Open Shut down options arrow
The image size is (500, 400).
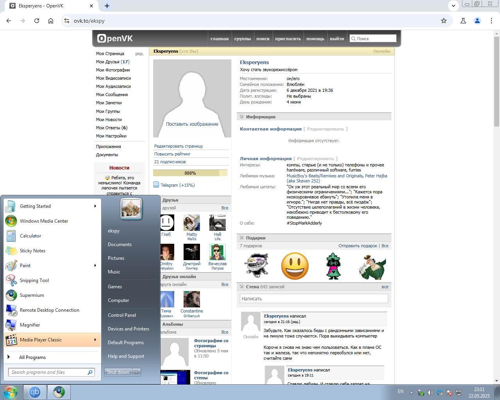tap(137, 372)
